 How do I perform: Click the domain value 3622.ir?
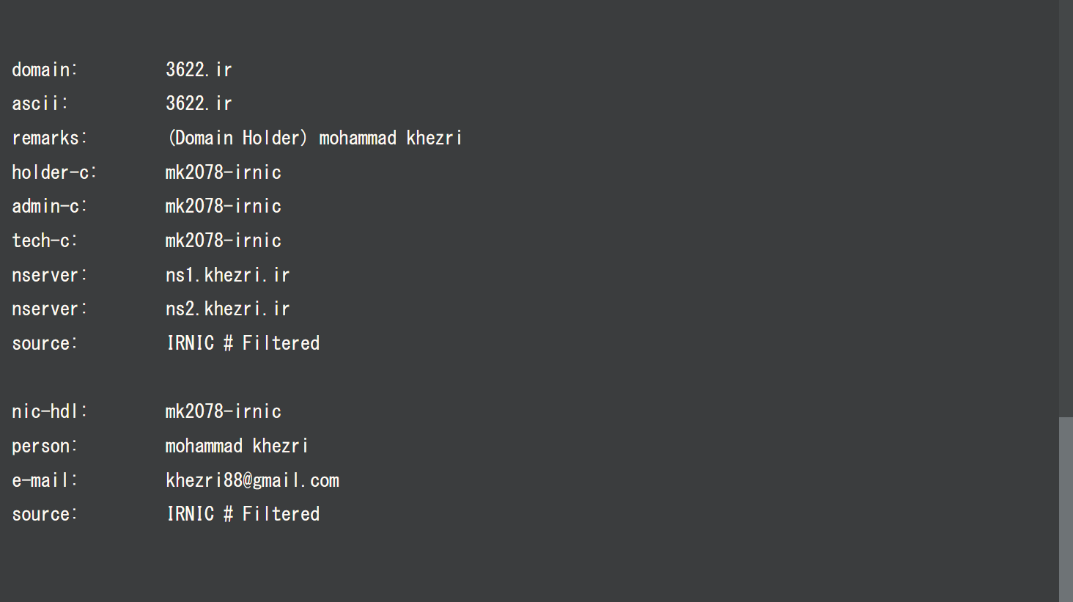click(199, 70)
